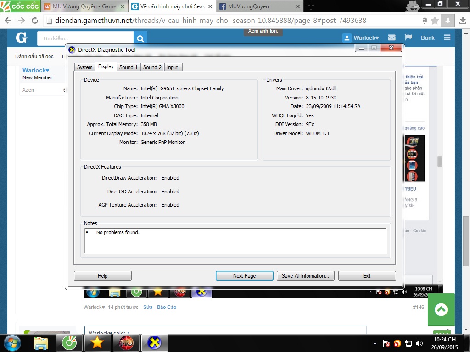This screenshot has height=352, width=470.
Task: Open the Warlock user account menu
Action: 361,38
